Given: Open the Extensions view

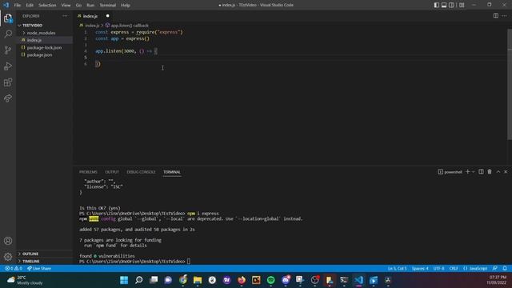Looking at the screenshot, I should (x=8, y=82).
